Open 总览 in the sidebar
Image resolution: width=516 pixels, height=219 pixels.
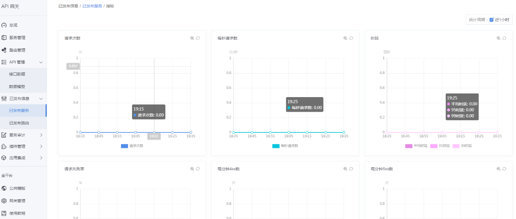pos(13,25)
